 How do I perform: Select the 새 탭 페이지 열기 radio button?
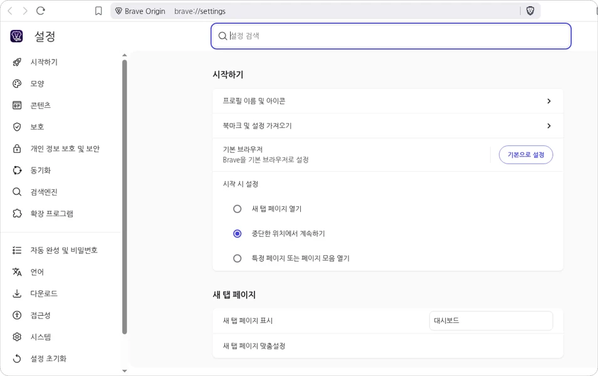237,209
